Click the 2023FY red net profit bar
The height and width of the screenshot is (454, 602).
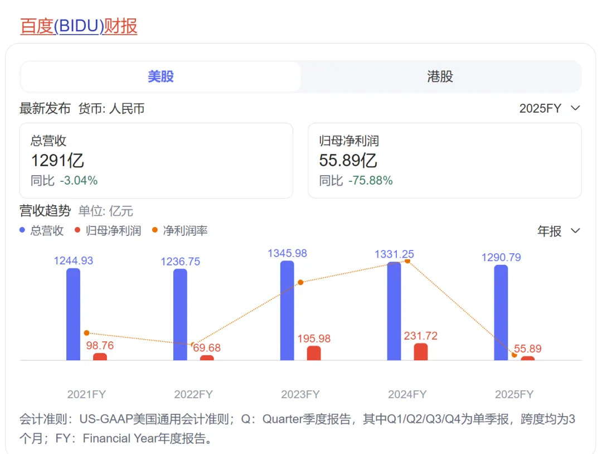pyautogui.click(x=314, y=353)
